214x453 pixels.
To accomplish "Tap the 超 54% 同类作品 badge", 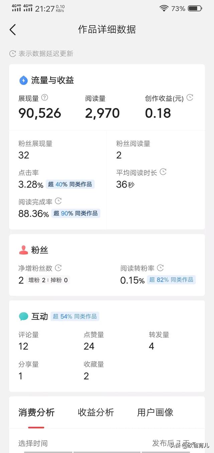I will (x=75, y=316).
